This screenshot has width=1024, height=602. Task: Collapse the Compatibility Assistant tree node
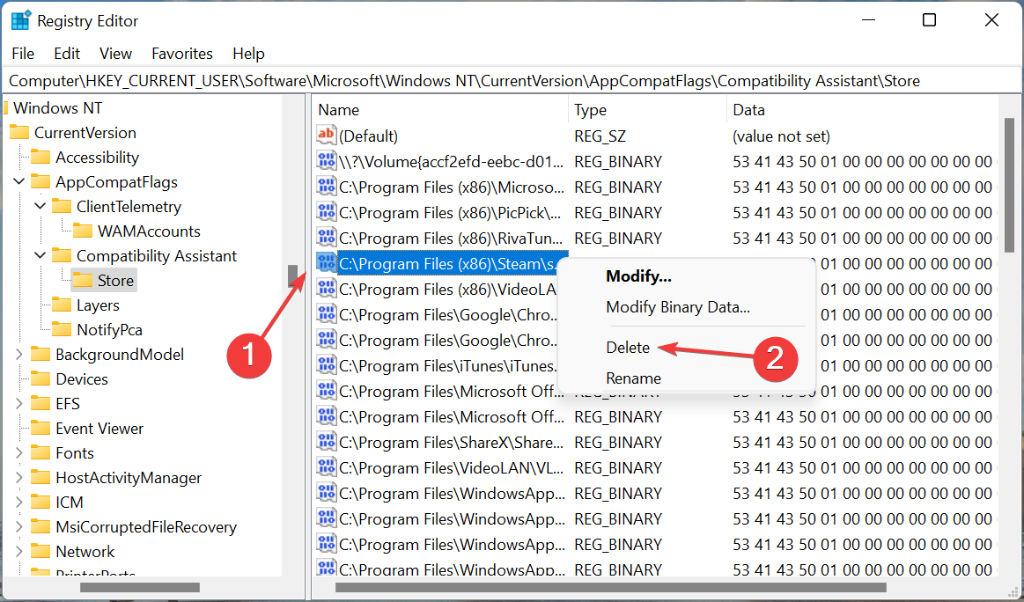click(40, 255)
